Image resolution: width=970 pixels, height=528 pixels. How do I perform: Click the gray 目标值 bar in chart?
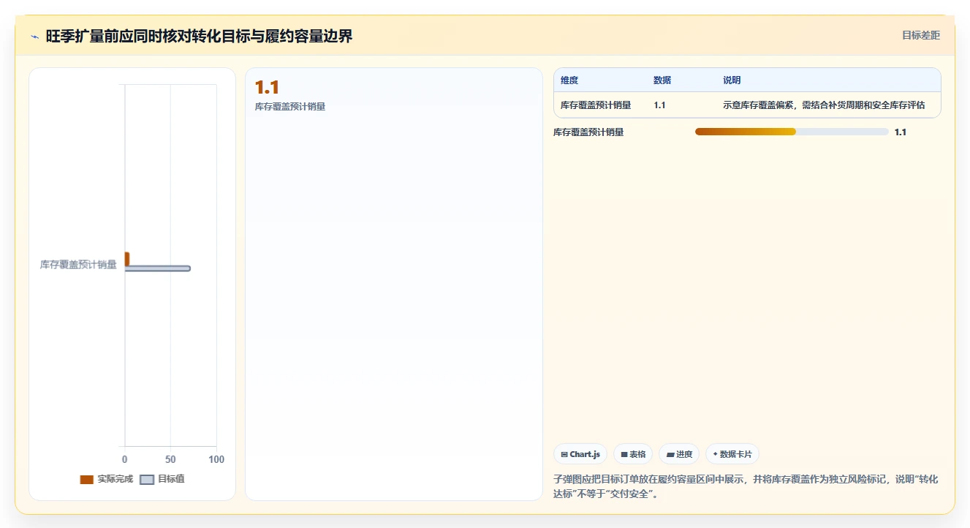coord(157,268)
